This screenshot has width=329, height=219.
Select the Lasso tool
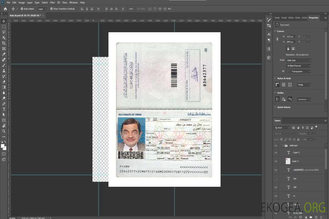click(x=4, y=32)
